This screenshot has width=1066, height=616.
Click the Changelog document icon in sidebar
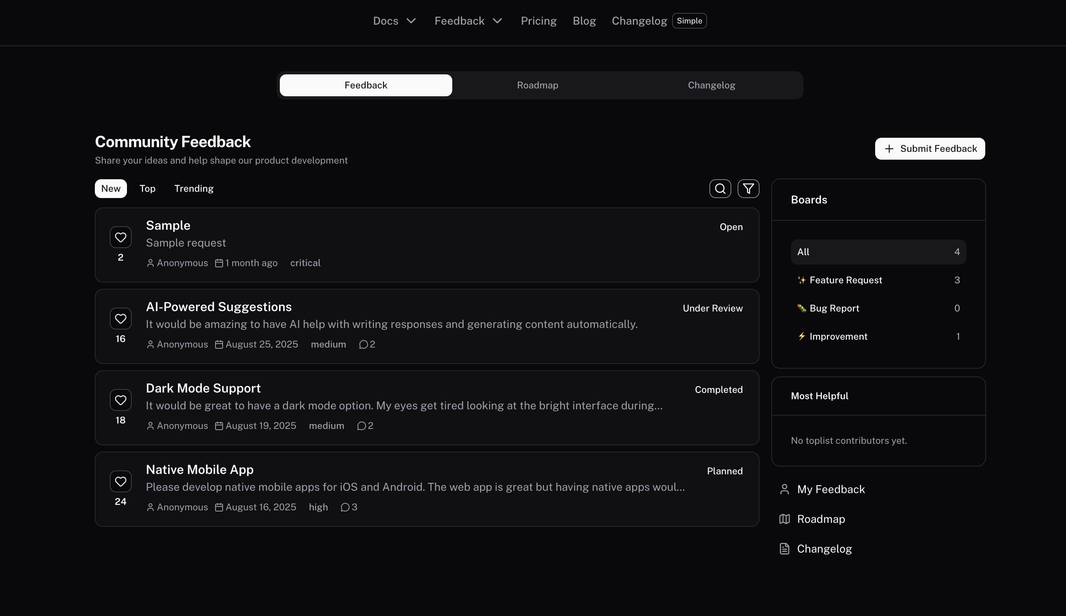click(784, 548)
